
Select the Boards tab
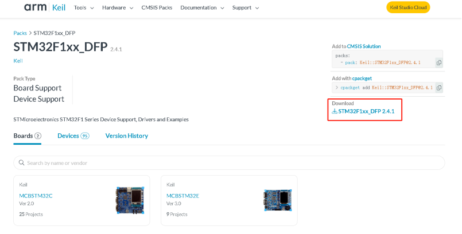tap(28, 136)
